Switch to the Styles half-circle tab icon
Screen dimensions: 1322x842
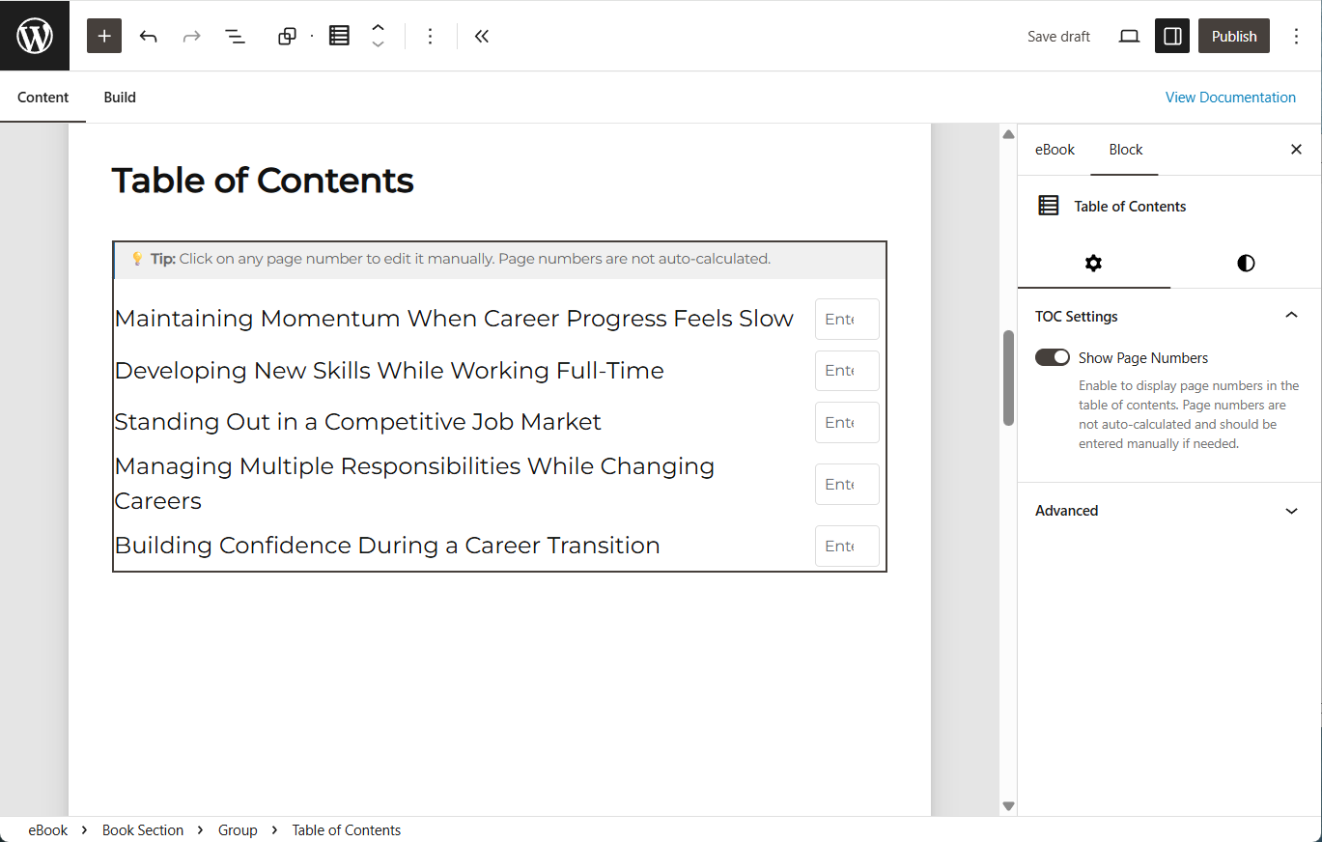tap(1245, 263)
